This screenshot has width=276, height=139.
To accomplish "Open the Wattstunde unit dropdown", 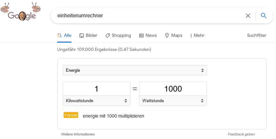I will point(173,101).
